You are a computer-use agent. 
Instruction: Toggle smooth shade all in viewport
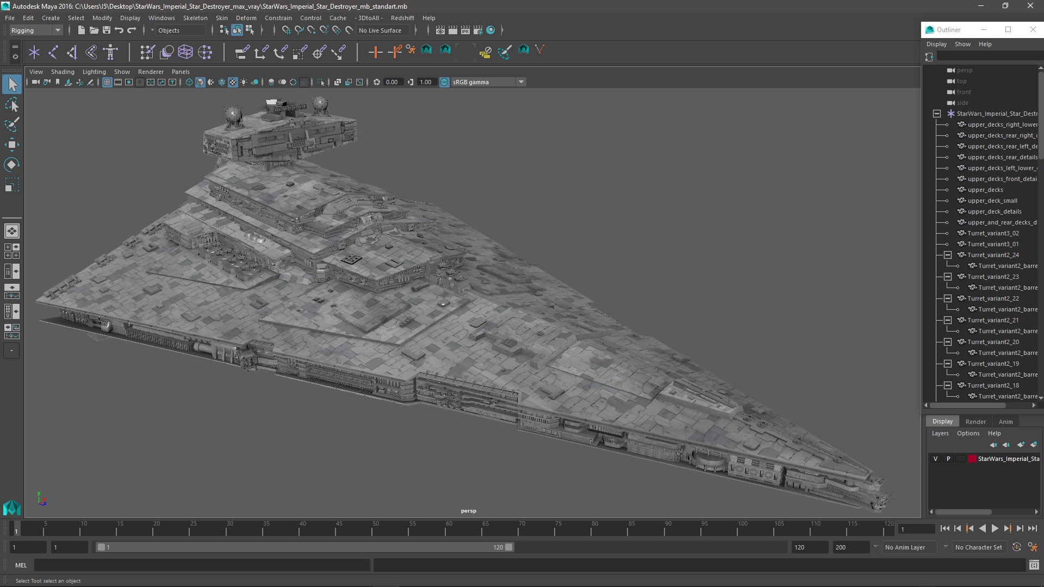pyautogui.click(x=200, y=82)
